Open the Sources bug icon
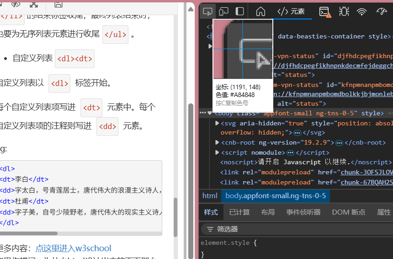This screenshot has height=259, width=393. [344, 11]
